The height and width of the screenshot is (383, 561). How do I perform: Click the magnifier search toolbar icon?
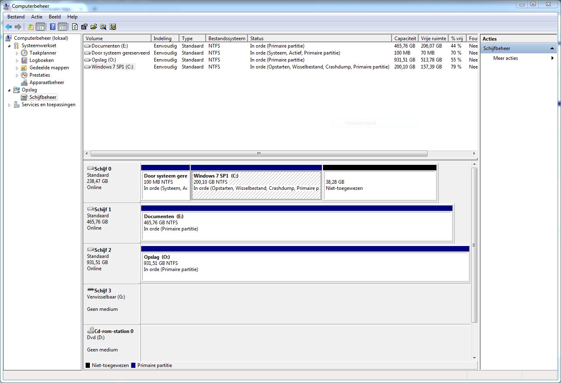pos(103,27)
